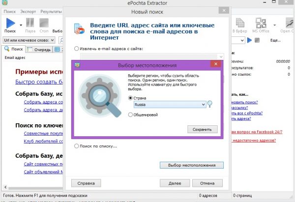
Task: Open the dropdown arrow beside Поиск
Action: (x=21, y=25)
